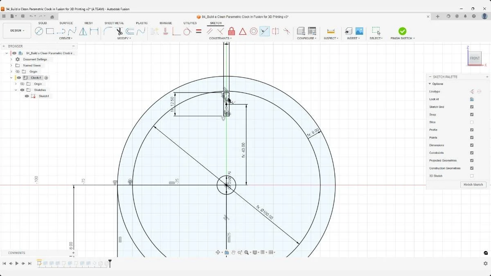491x276 pixels.
Task: Select the 2-Point Rectangle sketch tool
Action: [50, 31]
